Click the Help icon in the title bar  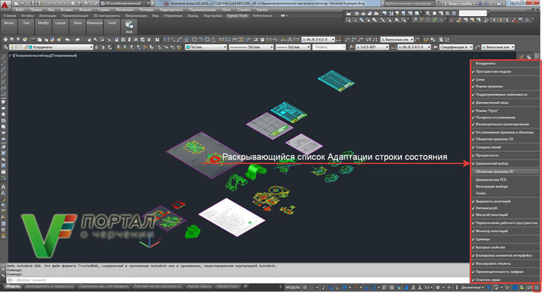[x=499, y=3]
